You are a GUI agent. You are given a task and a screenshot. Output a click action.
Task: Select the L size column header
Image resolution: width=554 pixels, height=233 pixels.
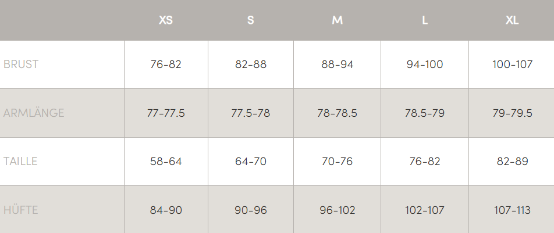click(x=425, y=20)
